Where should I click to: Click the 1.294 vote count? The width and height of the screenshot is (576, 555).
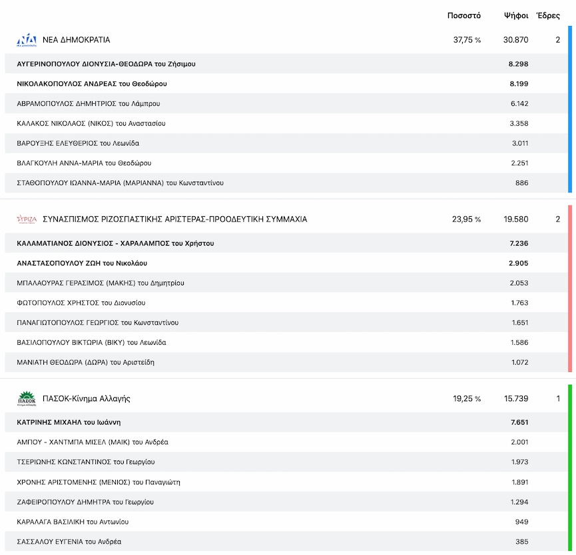[519, 502]
